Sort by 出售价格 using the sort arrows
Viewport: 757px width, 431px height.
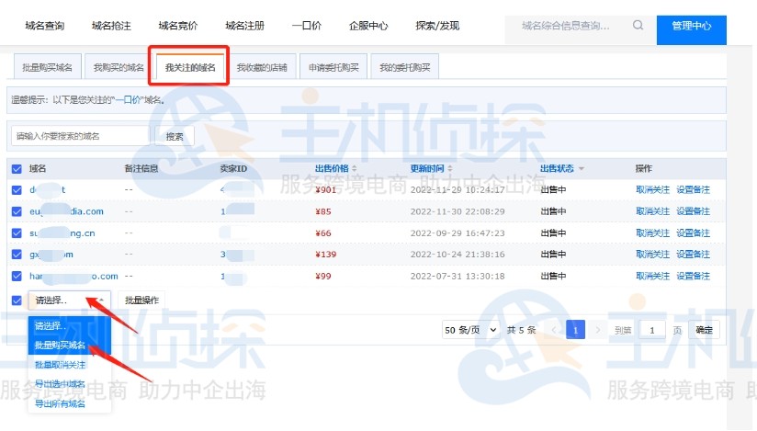pos(355,168)
